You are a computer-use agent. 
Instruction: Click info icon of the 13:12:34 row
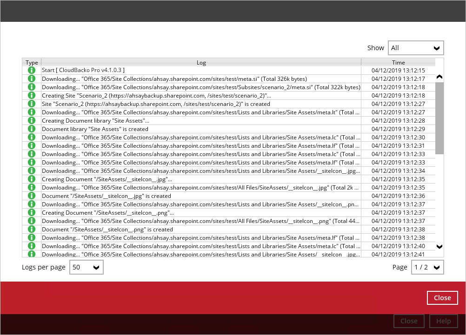(32, 171)
